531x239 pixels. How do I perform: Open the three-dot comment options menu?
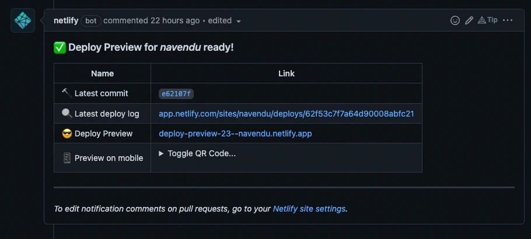(x=508, y=20)
